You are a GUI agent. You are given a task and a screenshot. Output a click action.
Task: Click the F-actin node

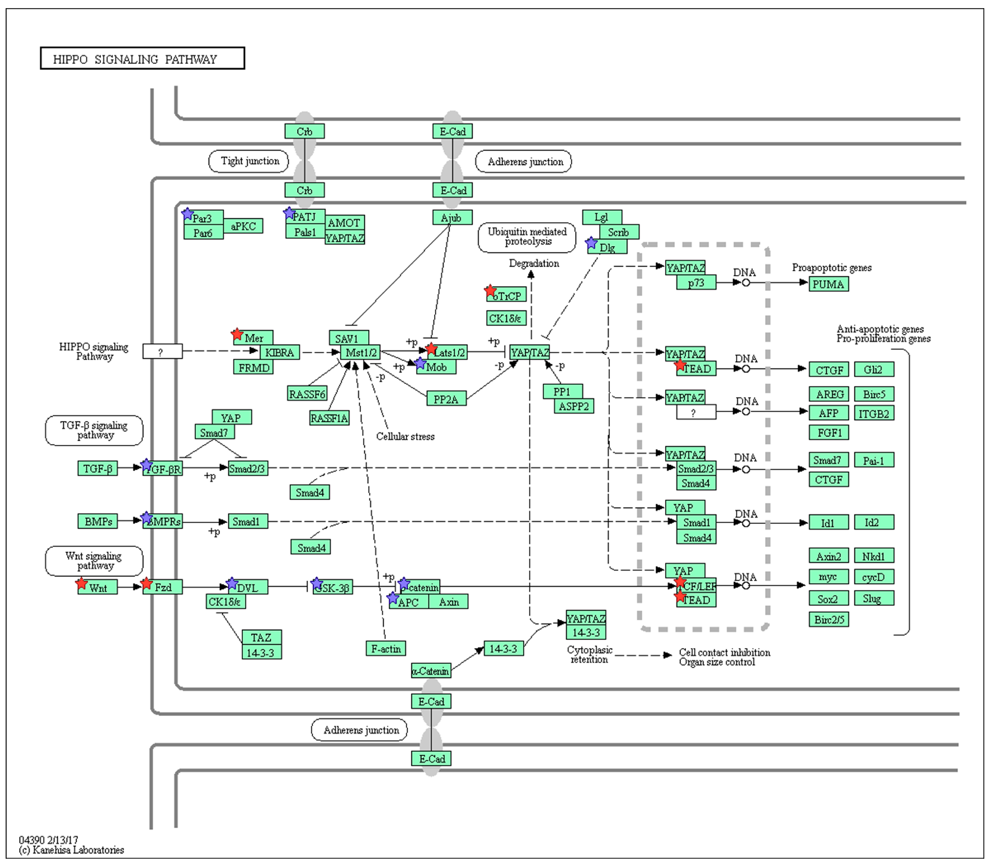click(x=386, y=649)
